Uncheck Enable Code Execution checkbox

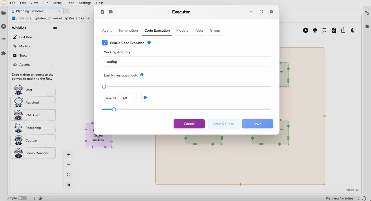point(105,43)
